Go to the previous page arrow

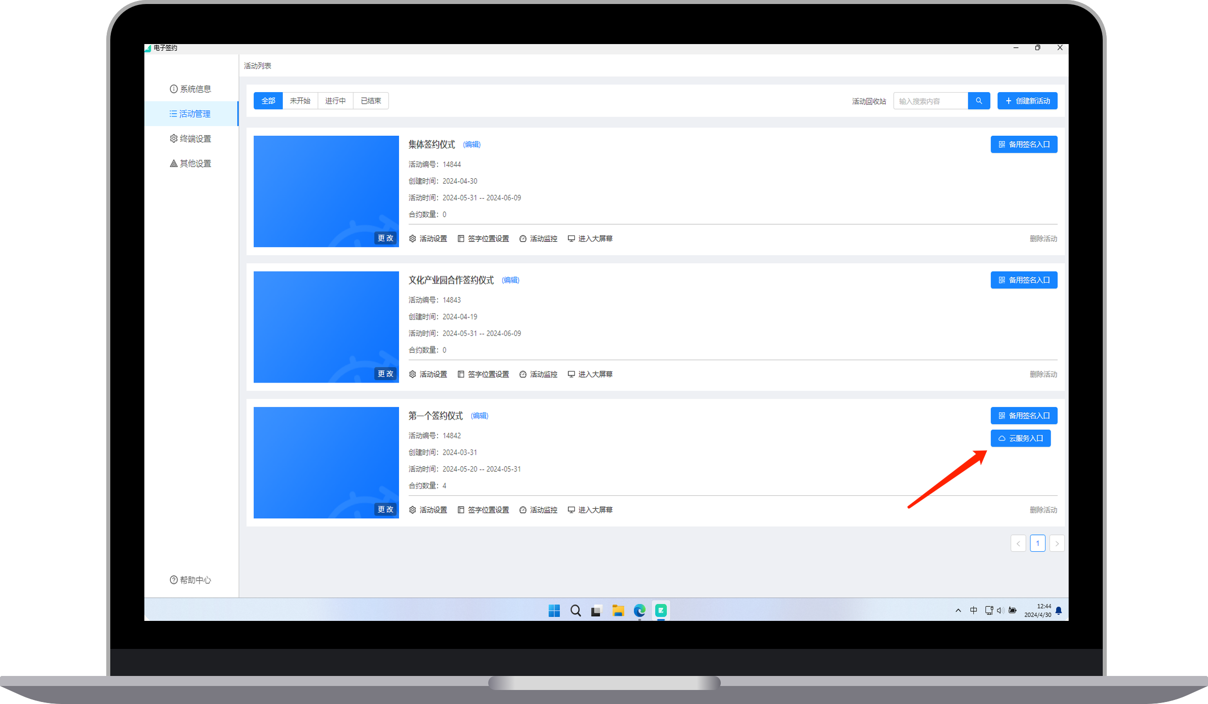(x=1018, y=543)
